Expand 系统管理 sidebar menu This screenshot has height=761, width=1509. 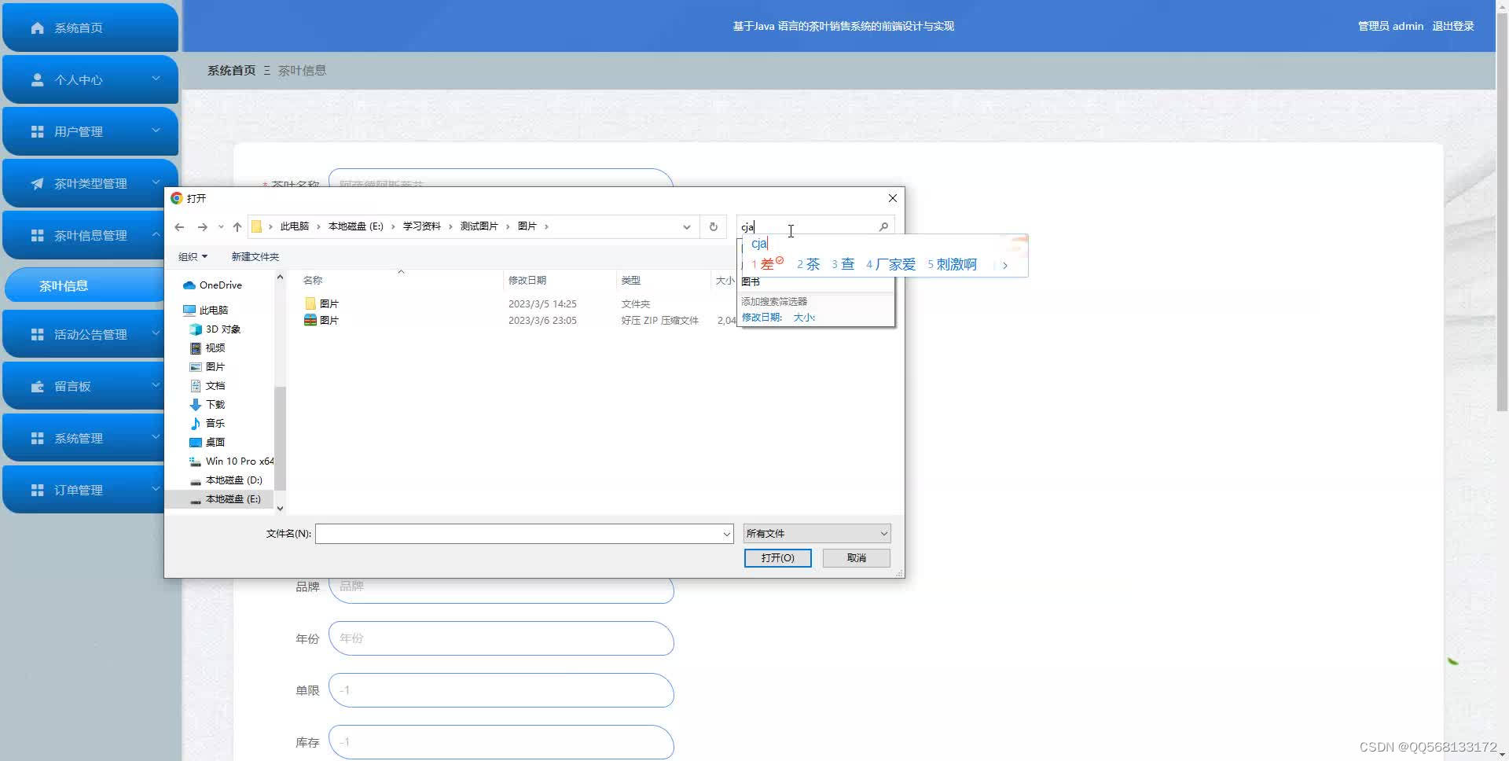(156, 437)
